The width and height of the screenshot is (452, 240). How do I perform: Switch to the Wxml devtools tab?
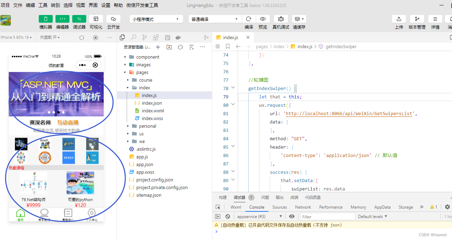pos(236,207)
